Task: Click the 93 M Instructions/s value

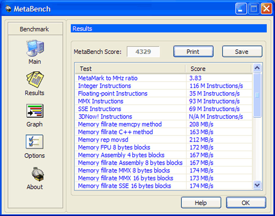Action: tap(214, 101)
